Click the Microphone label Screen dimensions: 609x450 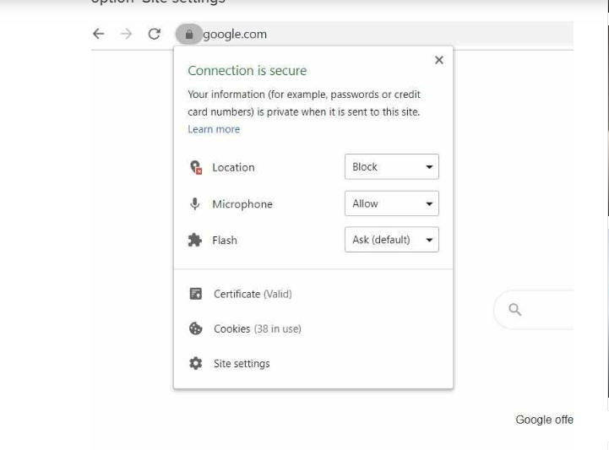click(x=242, y=203)
